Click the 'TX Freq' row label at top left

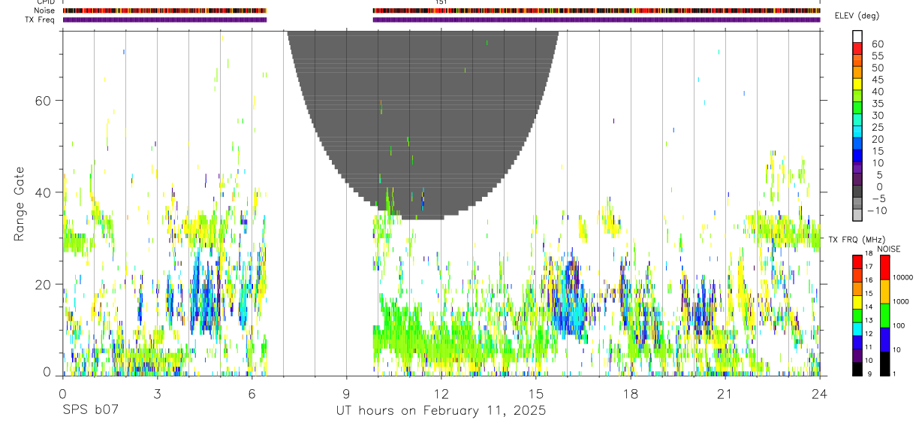41,19
